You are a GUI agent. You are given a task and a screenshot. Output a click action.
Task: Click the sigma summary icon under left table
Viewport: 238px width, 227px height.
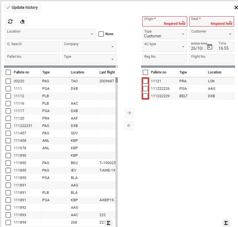coord(108,223)
